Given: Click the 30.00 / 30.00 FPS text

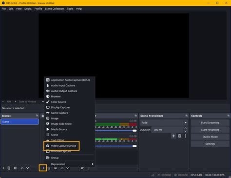Looking at the screenshot, I should [215, 175].
